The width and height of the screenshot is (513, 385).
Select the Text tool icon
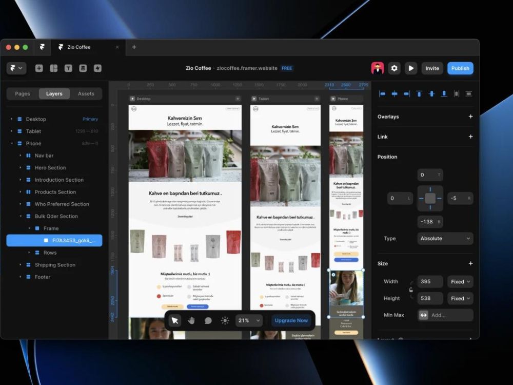(68, 68)
